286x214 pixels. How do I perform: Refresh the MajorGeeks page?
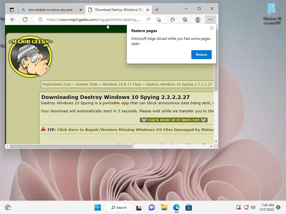coord(25,20)
